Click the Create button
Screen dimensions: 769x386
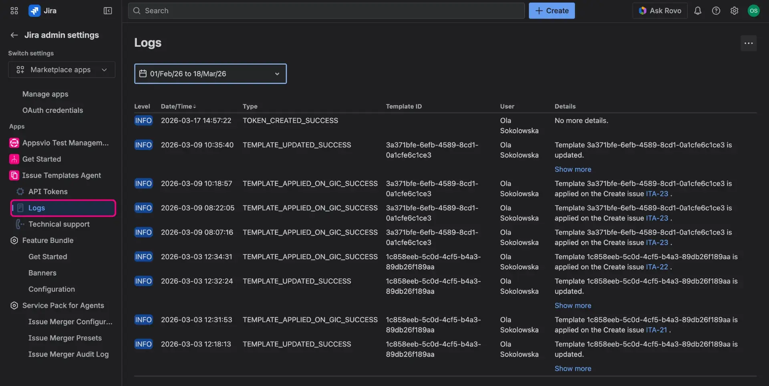click(x=552, y=11)
